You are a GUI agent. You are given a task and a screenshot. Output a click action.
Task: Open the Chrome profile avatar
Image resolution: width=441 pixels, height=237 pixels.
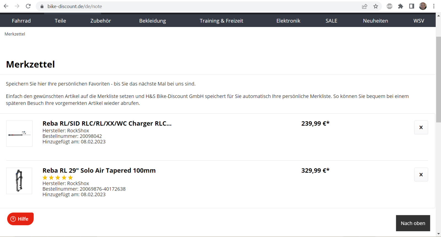coord(423,6)
